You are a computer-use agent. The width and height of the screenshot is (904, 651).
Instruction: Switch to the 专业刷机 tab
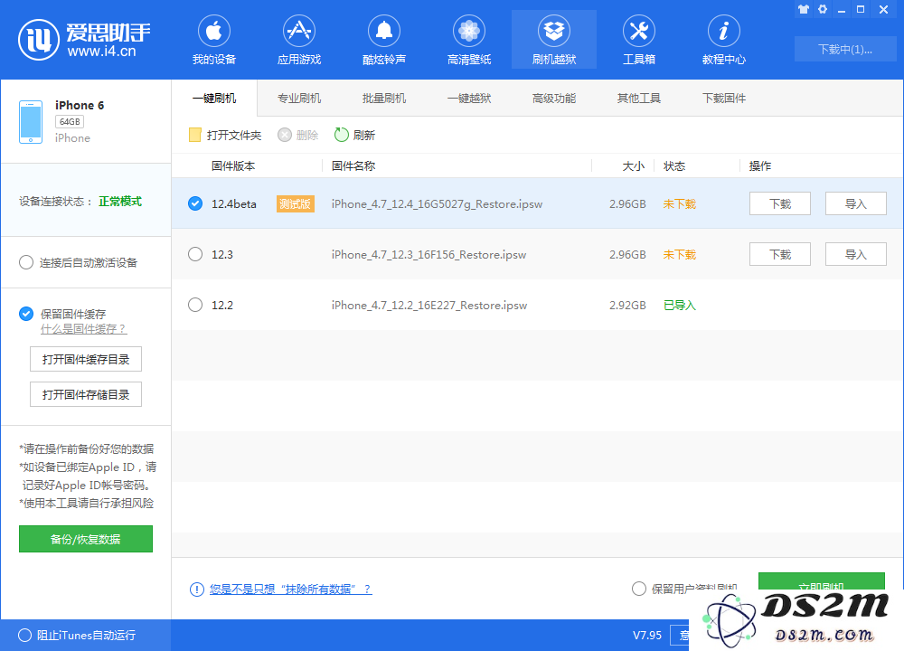pyautogui.click(x=298, y=98)
